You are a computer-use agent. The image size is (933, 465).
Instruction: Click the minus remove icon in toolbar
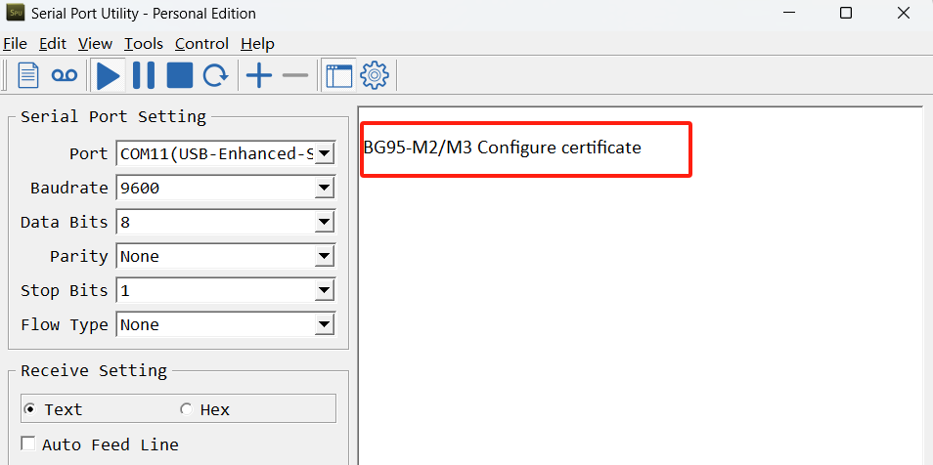[x=295, y=75]
